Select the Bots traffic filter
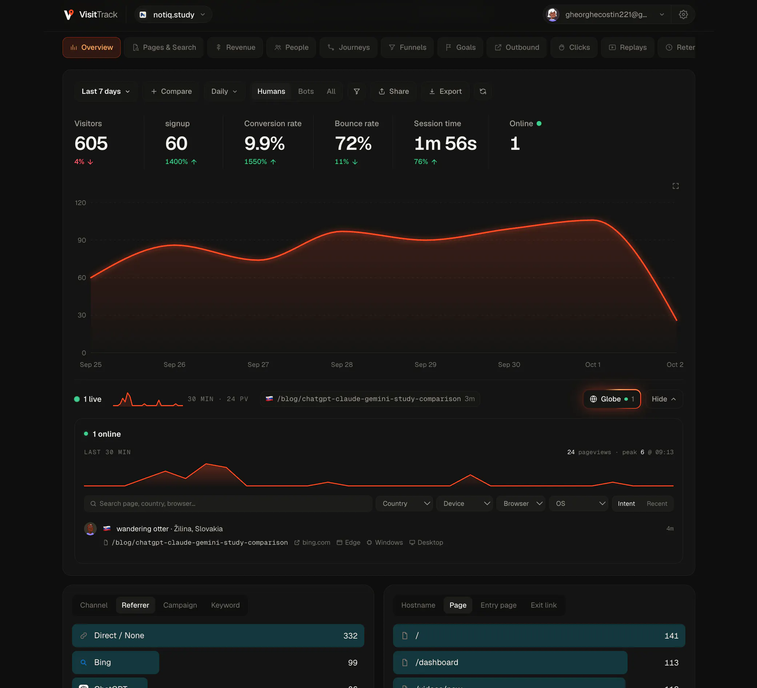This screenshot has height=688, width=757. pyautogui.click(x=306, y=91)
